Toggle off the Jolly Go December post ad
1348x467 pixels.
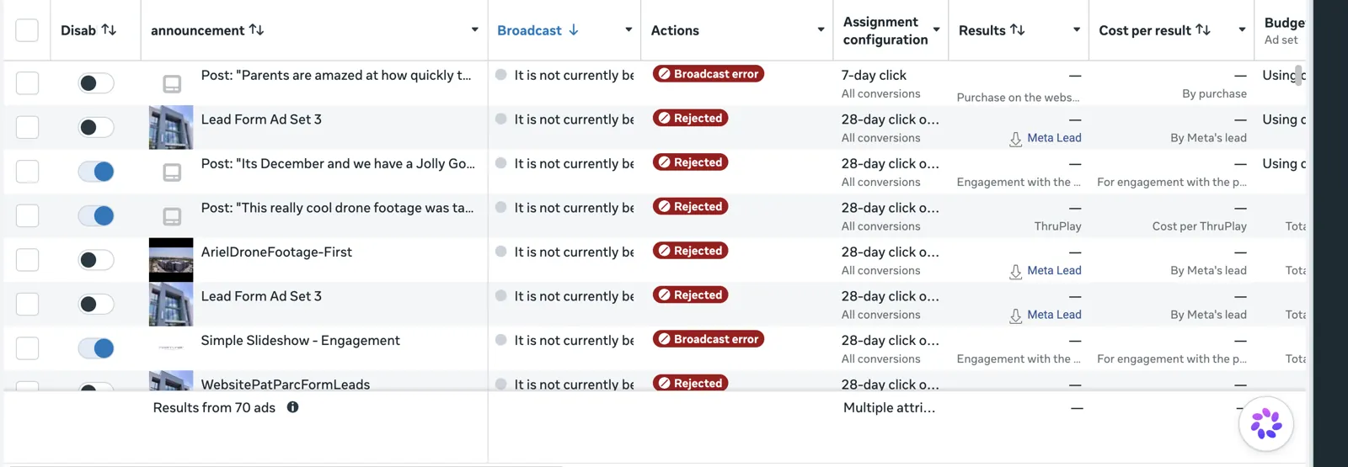point(96,172)
